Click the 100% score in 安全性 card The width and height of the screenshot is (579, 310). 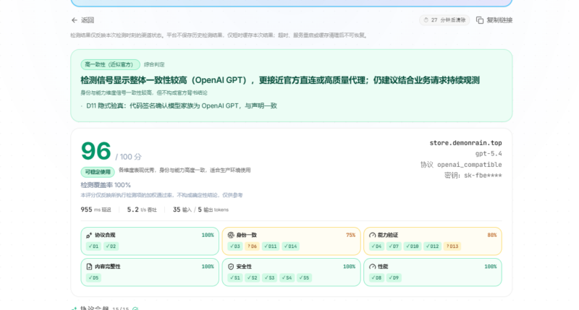click(349, 267)
